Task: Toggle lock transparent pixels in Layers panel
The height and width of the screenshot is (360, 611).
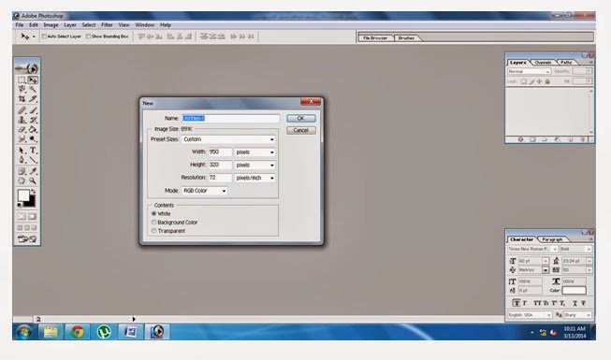Action: coord(524,81)
